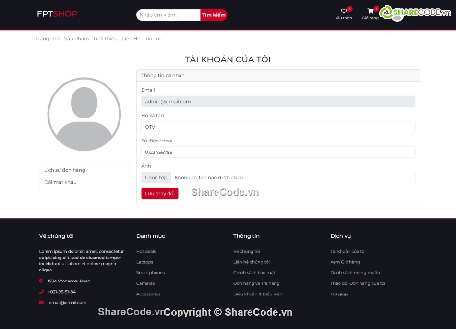456x329 pixels.
Task: Open Liên hệ chúng tôi footer link
Action: click(x=252, y=262)
